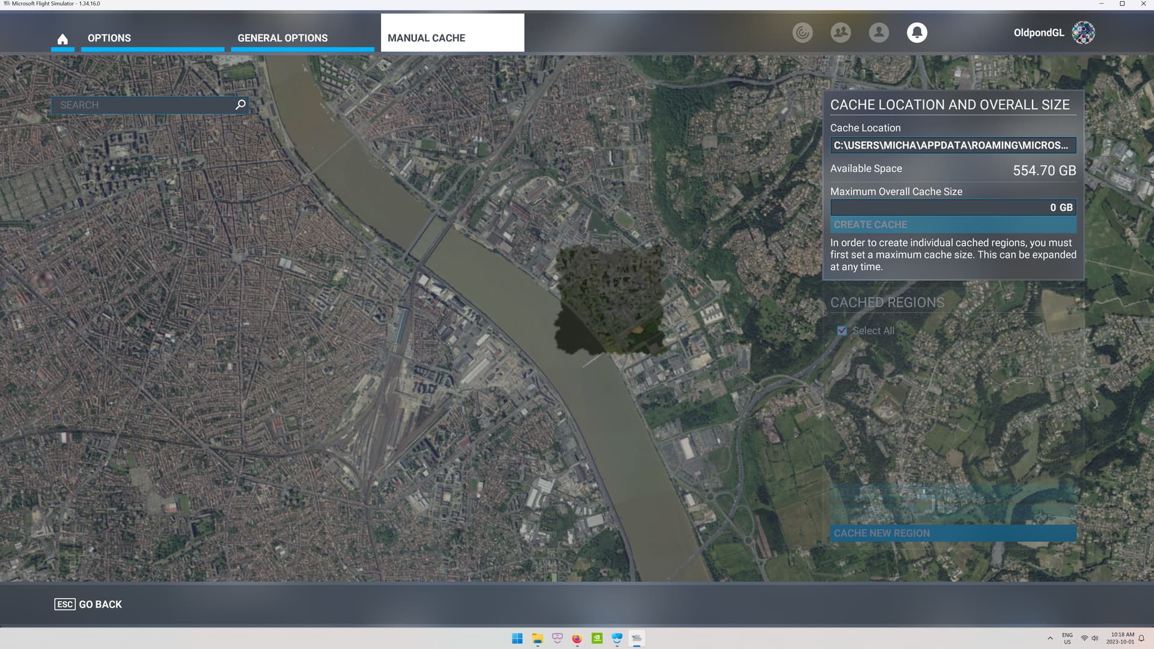Go to the home screen icon
The width and height of the screenshot is (1154, 649).
coord(63,38)
